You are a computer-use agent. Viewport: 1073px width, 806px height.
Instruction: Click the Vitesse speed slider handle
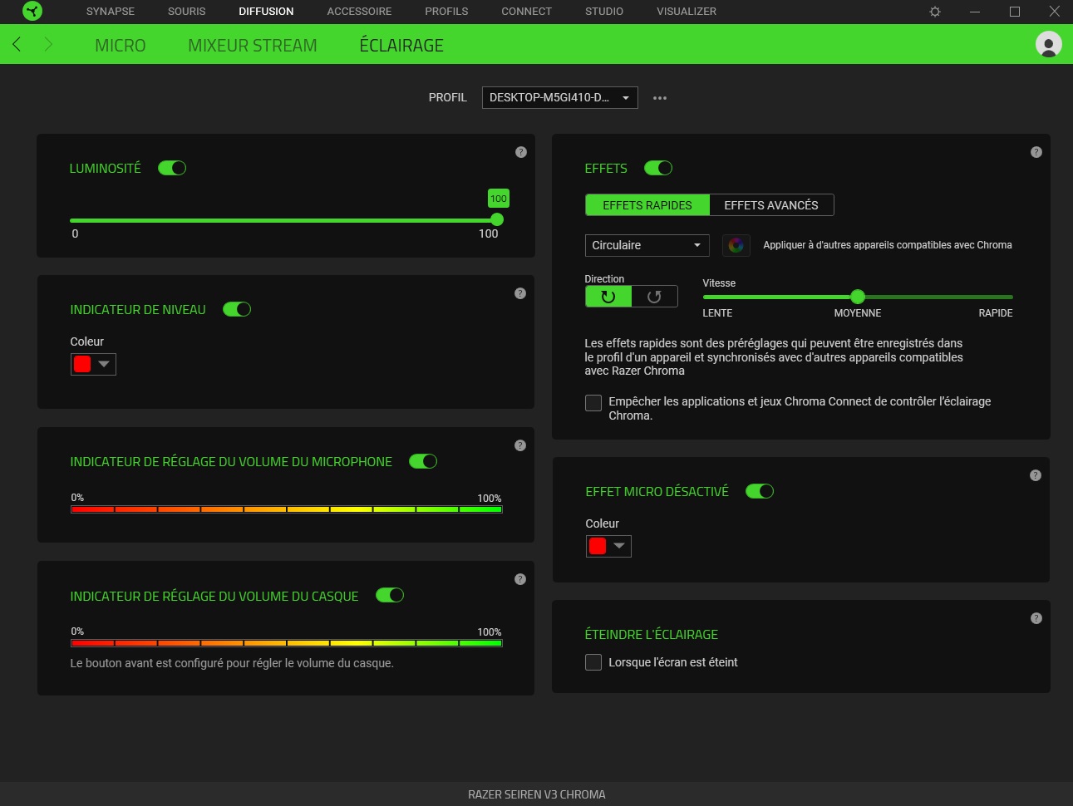click(x=858, y=297)
